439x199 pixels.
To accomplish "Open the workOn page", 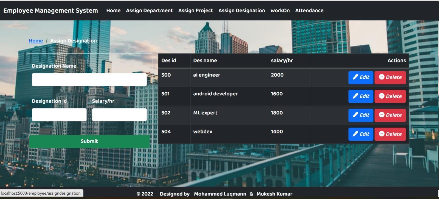I will click(x=280, y=10).
